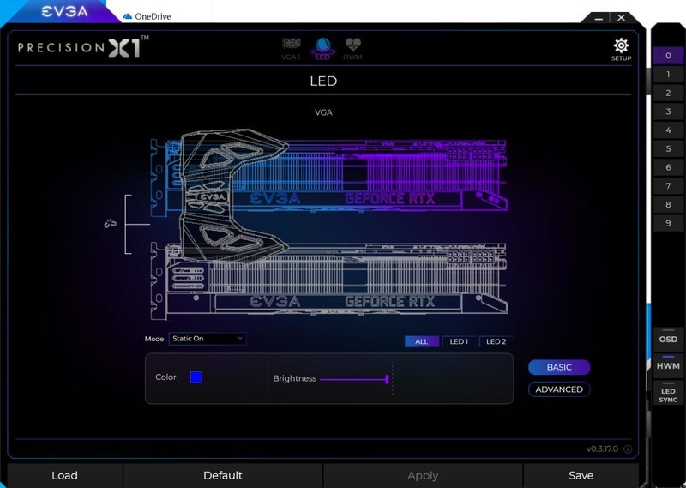Click the Default button
Screen dimensions: 686x488
pyautogui.click(x=223, y=475)
